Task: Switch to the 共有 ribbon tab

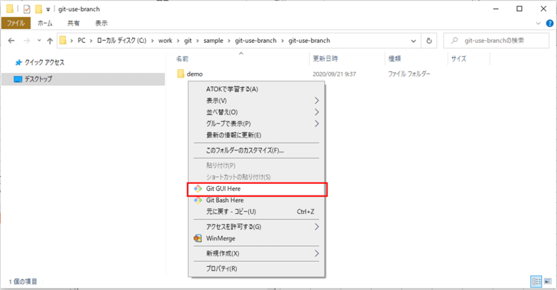Action: click(73, 23)
